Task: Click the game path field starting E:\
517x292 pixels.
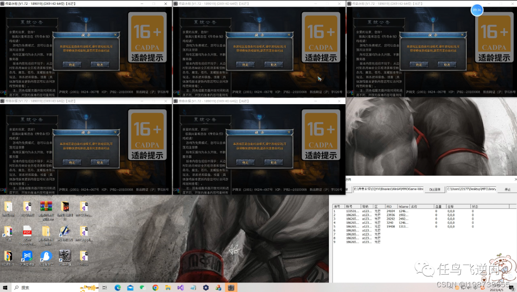Action: [x=388, y=189]
